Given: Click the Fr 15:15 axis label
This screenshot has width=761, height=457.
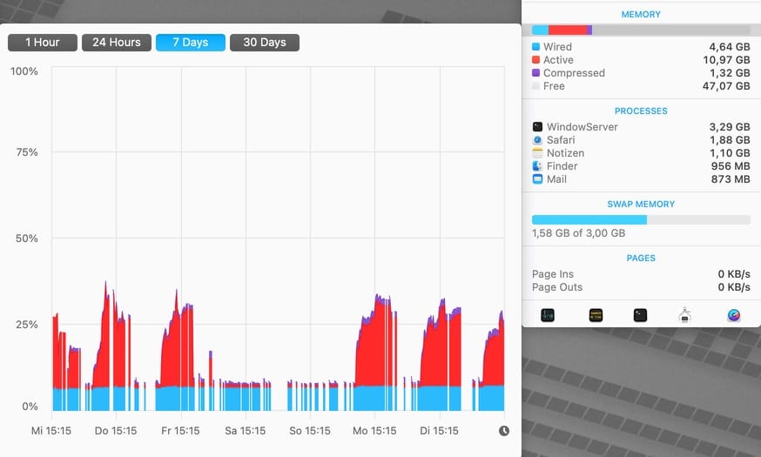Looking at the screenshot, I should click(180, 431).
